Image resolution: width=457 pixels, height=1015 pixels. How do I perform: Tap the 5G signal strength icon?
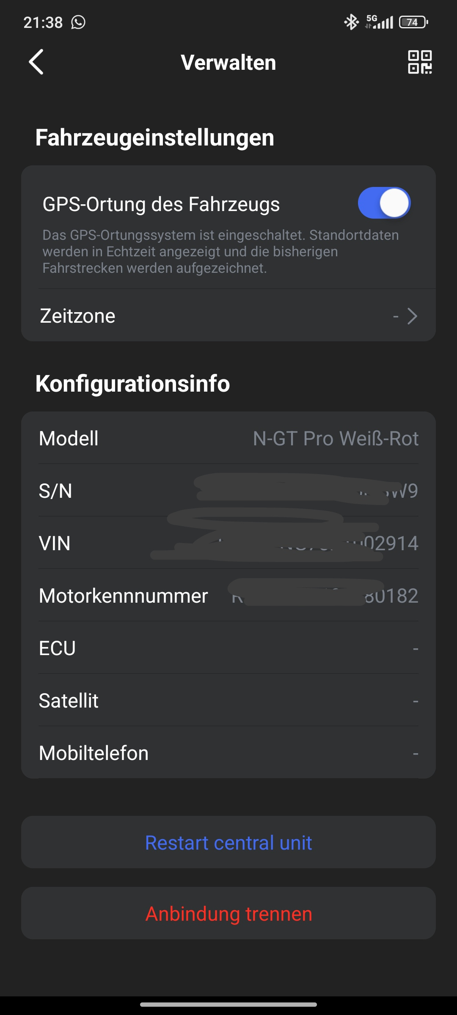tap(380, 22)
